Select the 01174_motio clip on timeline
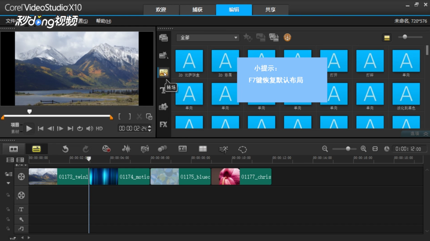This screenshot has width=430, height=241. pos(120,177)
